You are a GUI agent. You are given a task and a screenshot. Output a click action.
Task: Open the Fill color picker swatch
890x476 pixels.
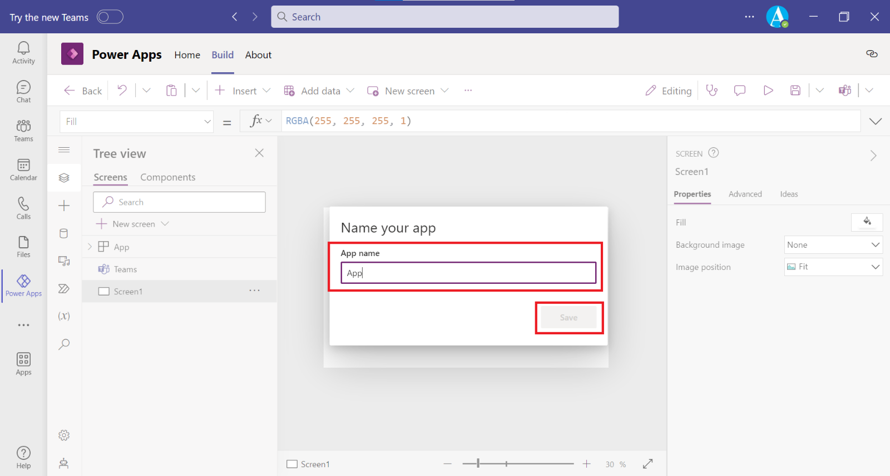point(867,222)
